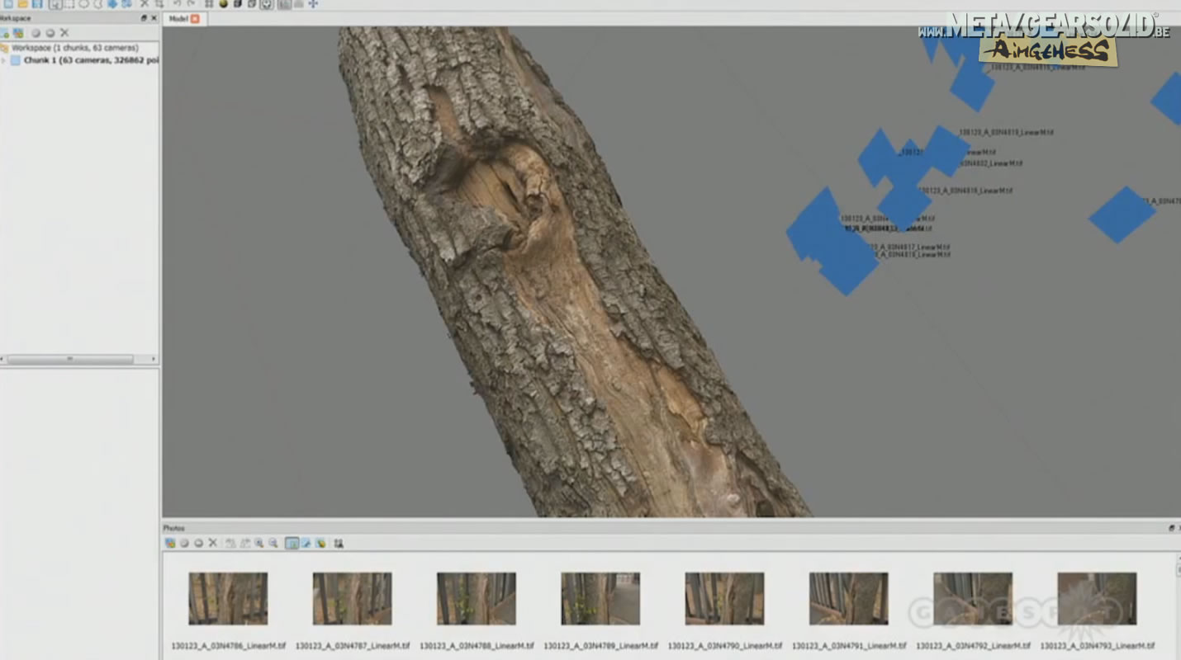Redo the last action
Viewport: 1181px width, 660px height.
pos(191,4)
